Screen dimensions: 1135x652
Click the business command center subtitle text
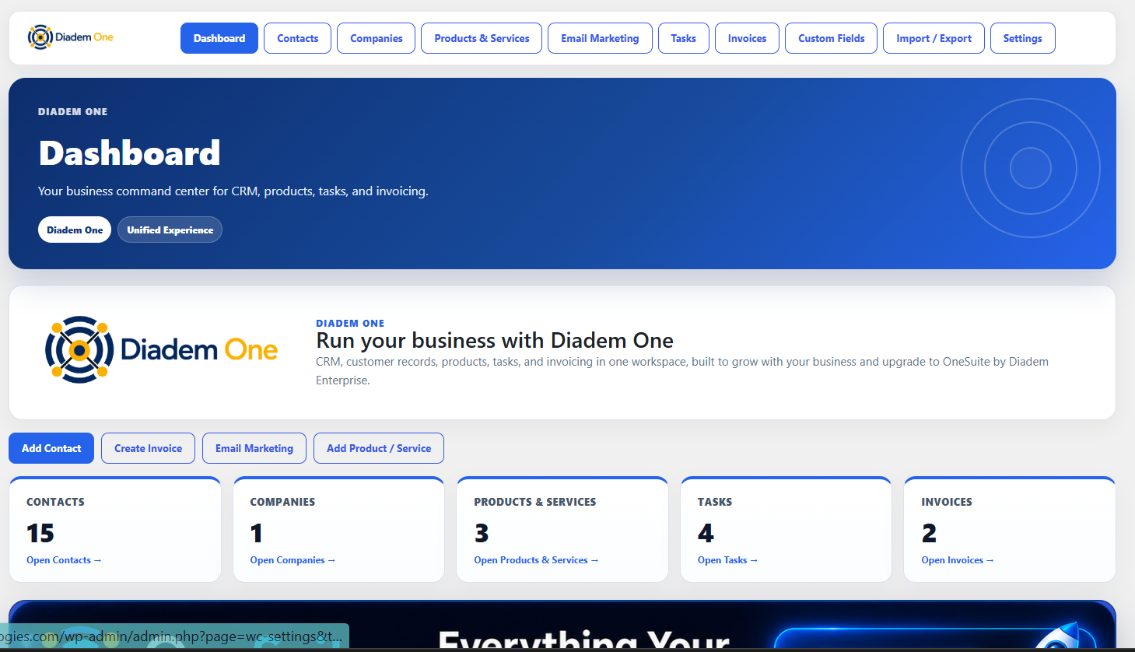(x=233, y=191)
